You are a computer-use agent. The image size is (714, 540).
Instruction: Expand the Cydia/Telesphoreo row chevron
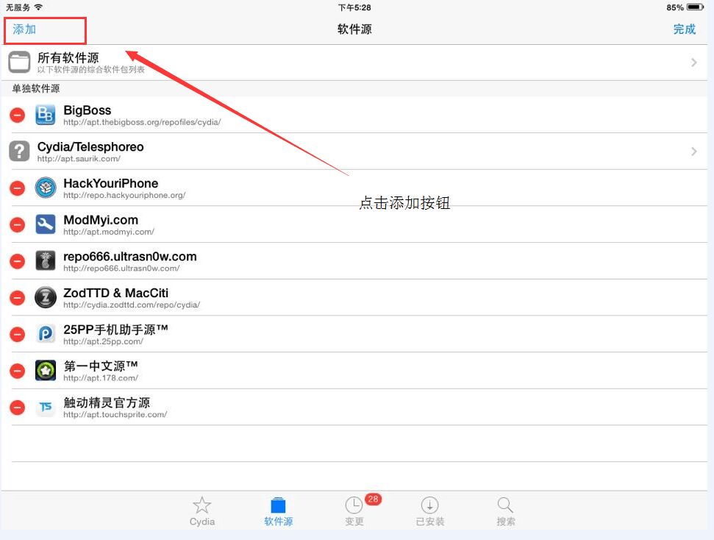tap(693, 152)
